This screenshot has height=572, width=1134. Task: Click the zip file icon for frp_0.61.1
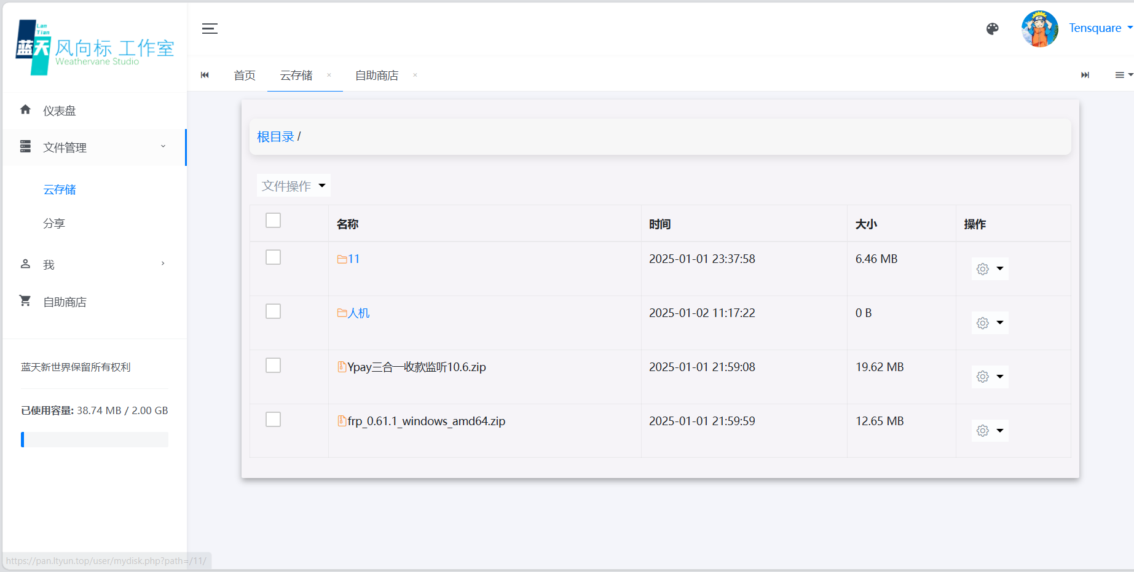click(342, 421)
